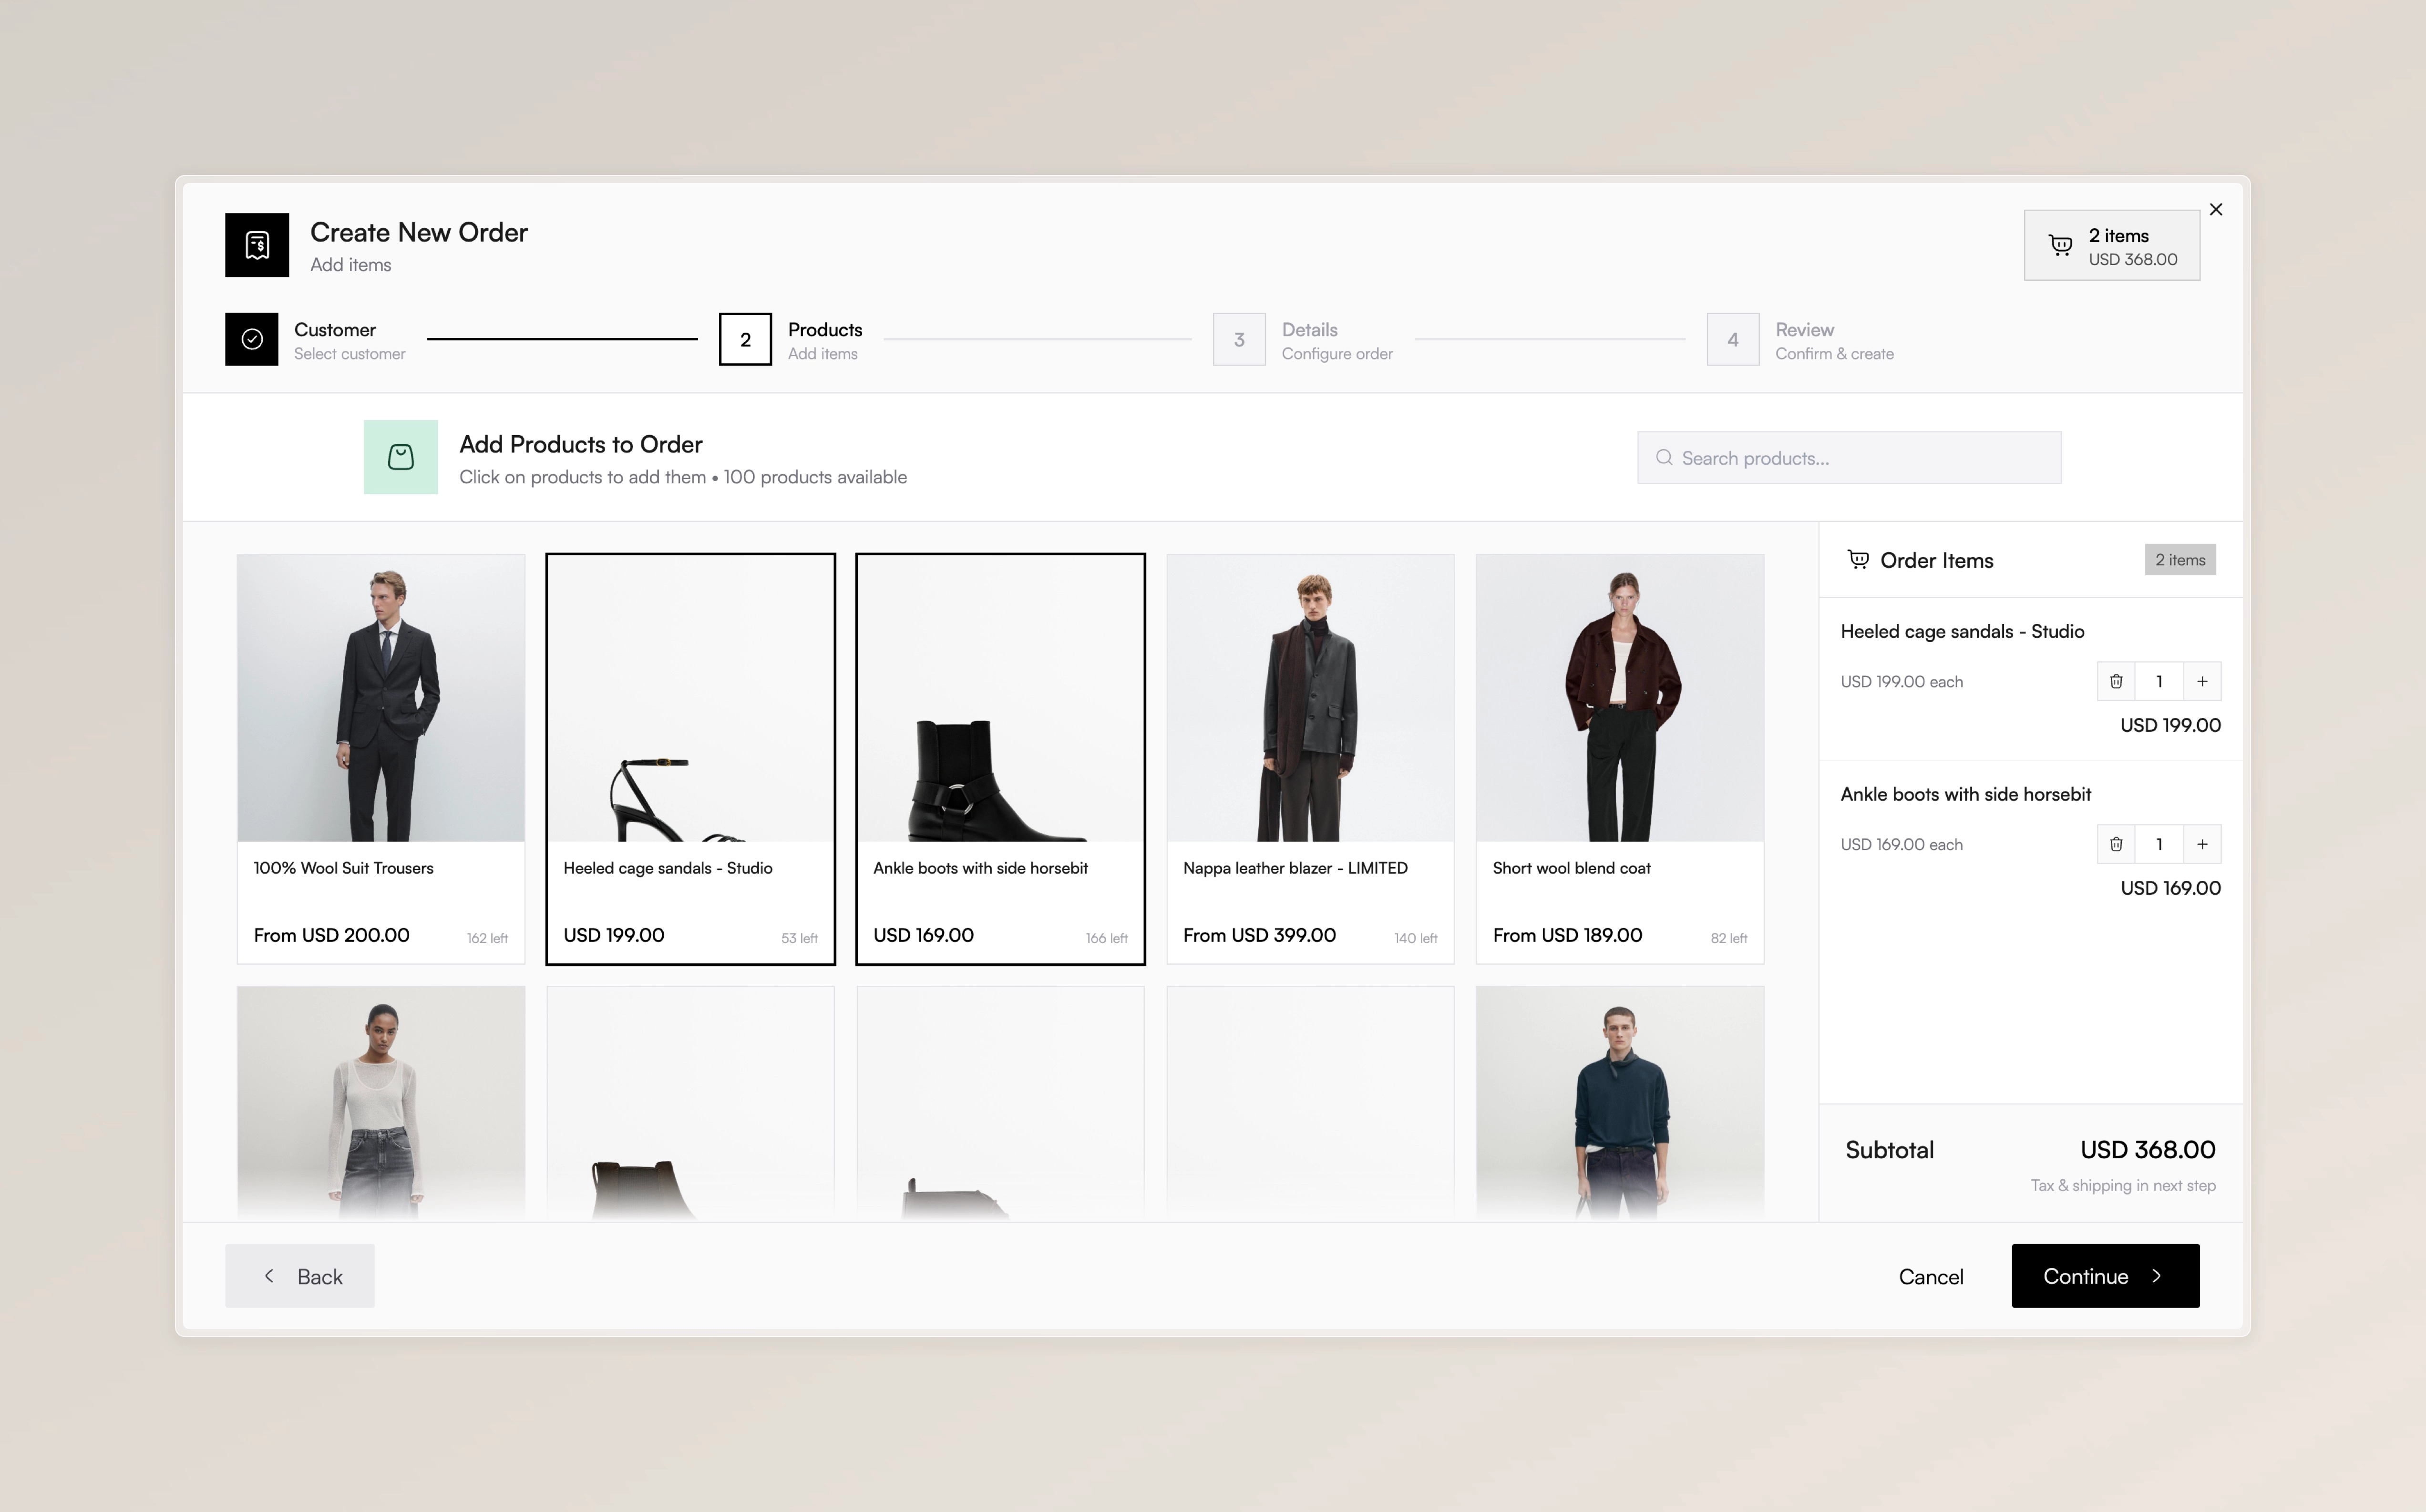This screenshot has width=2426, height=1512.
Task: Click the checkmark icon on the Customer step
Action: 251,339
